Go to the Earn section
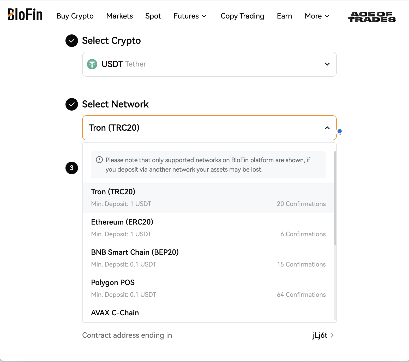409x362 pixels. click(x=284, y=16)
